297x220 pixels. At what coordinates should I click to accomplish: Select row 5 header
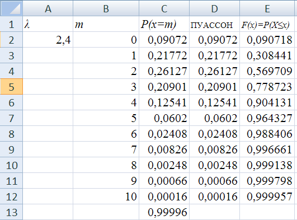click(11, 87)
